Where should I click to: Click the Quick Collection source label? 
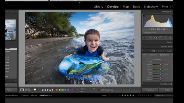[12, 95]
